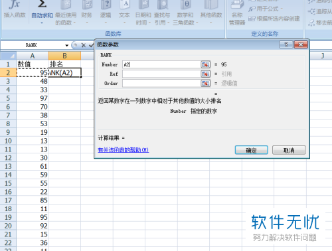
Task: Open the Math & Trig (数学和三角函数) functions
Action: click(185, 12)
